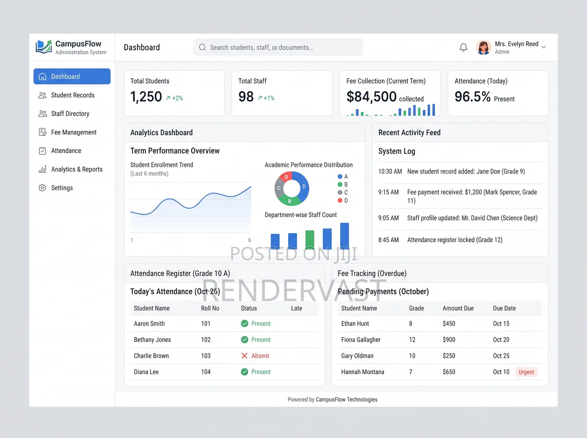This screenshot has height=438, width=587.
Task: Click the Grade column header in Fee Tracking
Action: [417, 308]
